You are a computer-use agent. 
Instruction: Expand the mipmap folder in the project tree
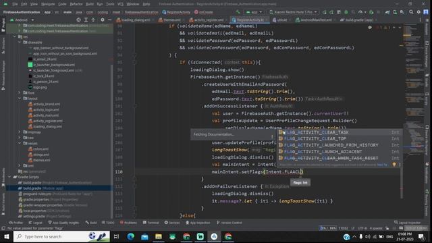tap(20, 132)
